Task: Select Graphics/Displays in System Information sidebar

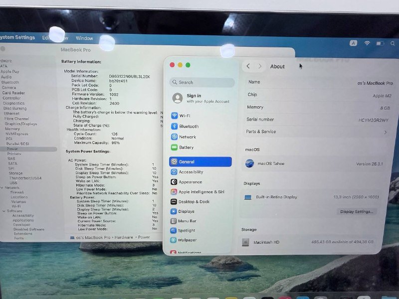Action: 21,124
